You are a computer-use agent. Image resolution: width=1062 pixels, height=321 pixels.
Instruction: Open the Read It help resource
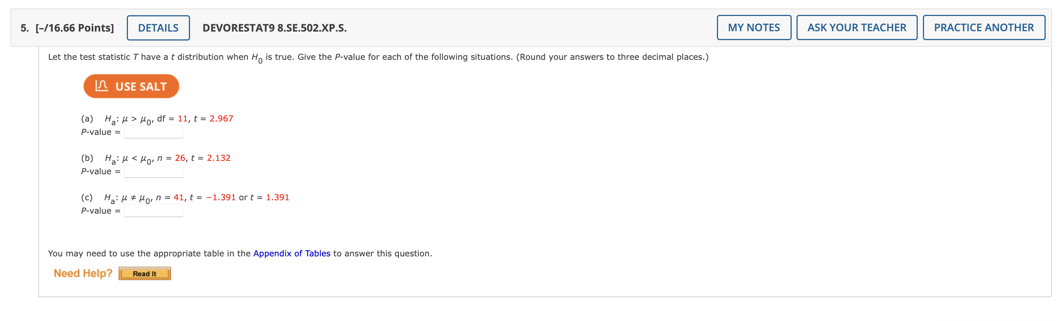point(144,273)
